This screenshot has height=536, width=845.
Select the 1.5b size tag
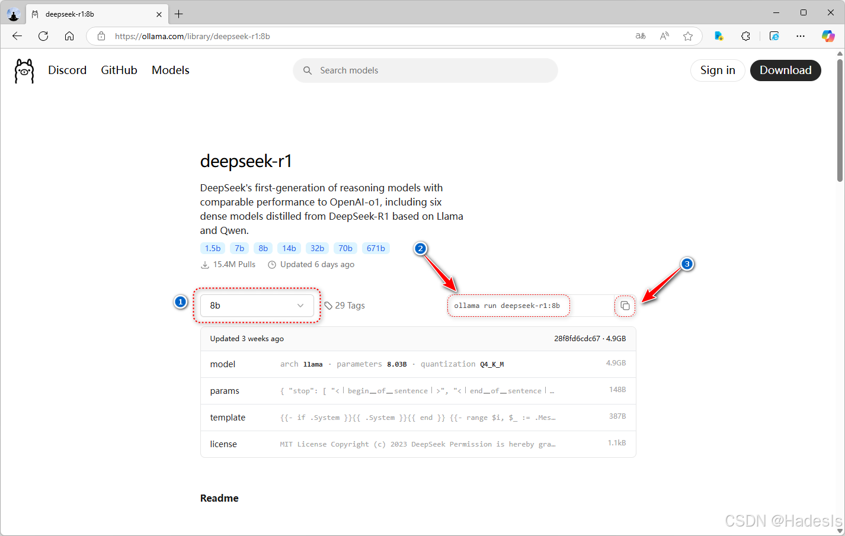pyautogui.click(x=213, y=248)
